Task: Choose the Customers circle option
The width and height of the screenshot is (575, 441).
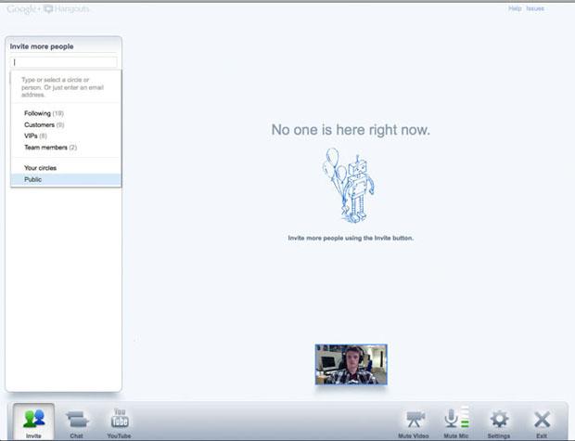Action: tap(39, 124)
